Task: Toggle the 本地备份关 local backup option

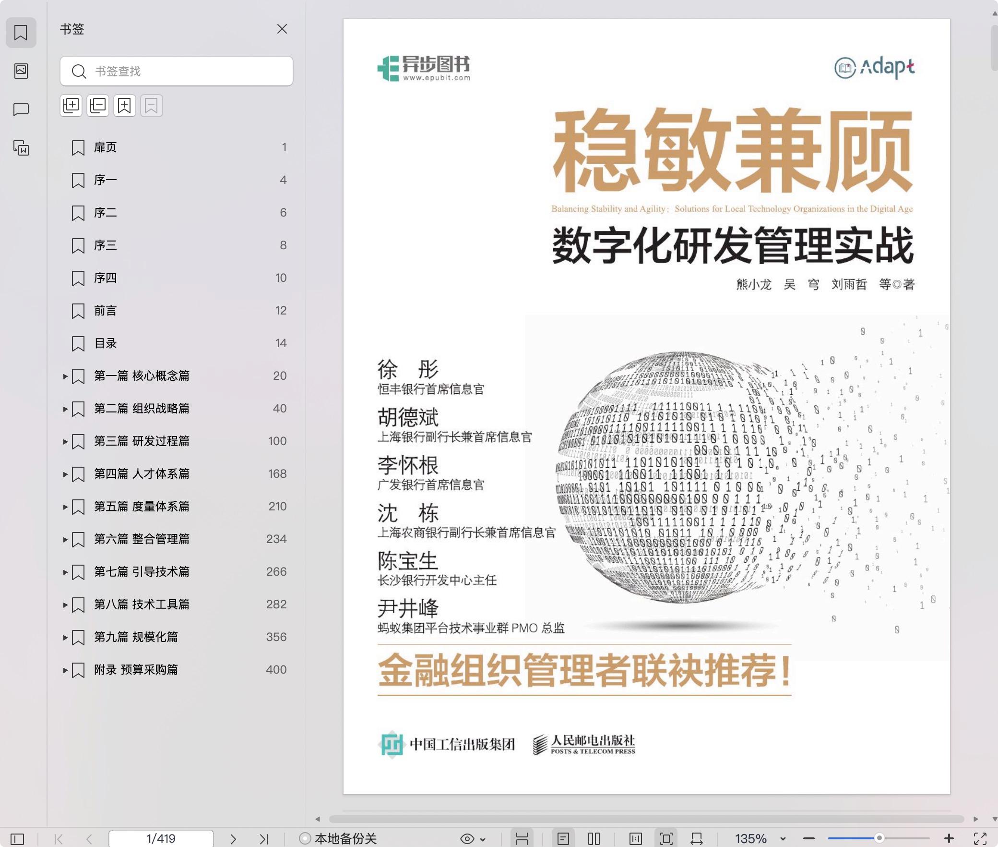Action: (338, 839)
